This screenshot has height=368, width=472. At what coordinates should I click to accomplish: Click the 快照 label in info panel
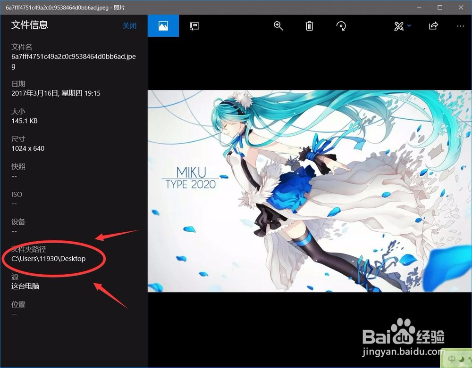click(x=18, y=166)
